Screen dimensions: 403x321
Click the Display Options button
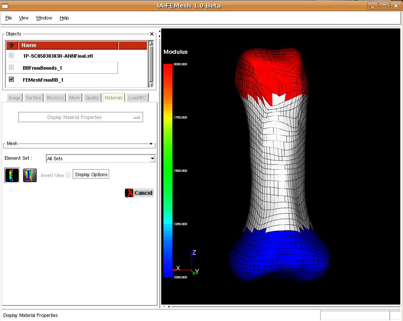[x=91, y=174]
